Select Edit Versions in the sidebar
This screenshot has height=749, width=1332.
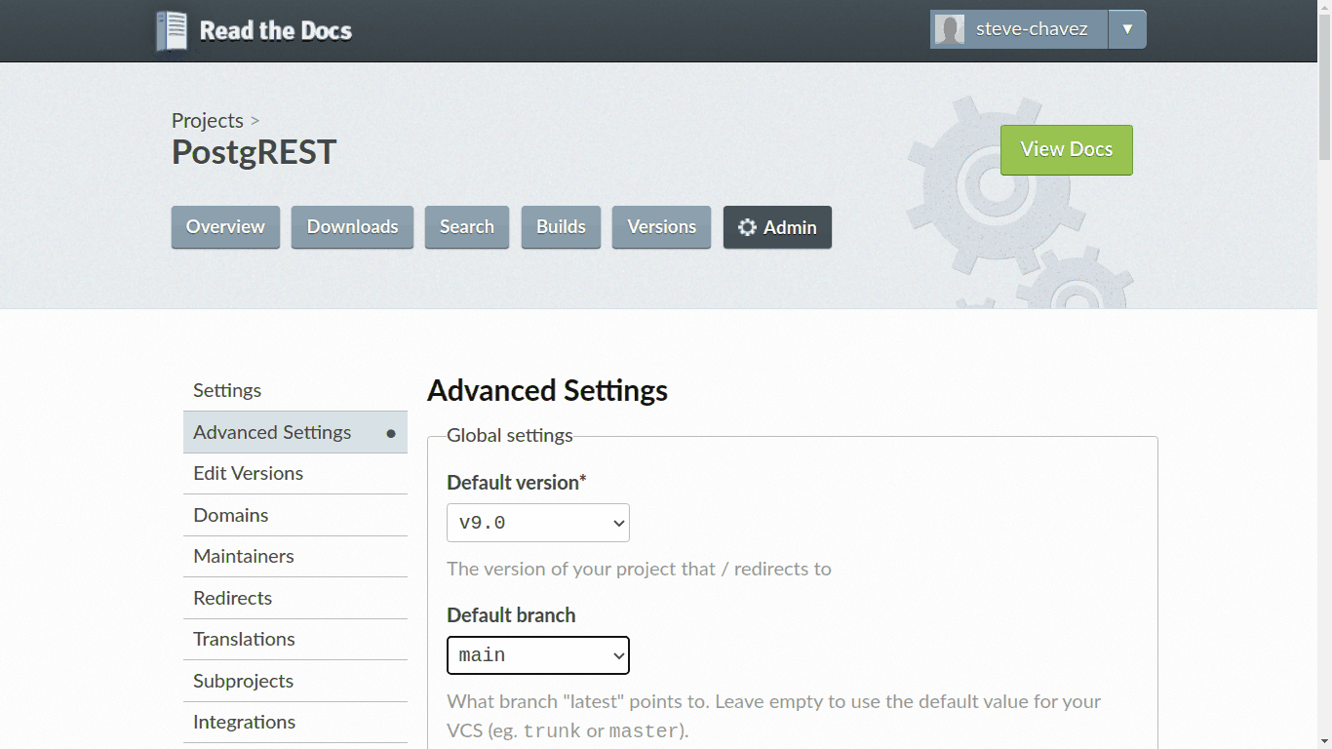[x=248, y=473]
